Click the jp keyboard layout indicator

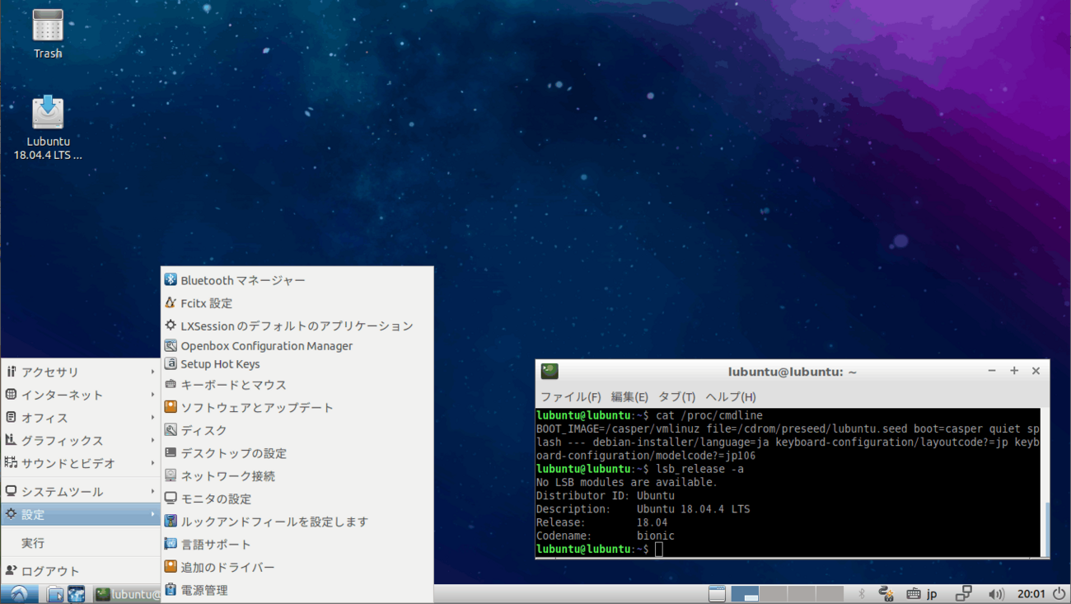pos(932,593)
